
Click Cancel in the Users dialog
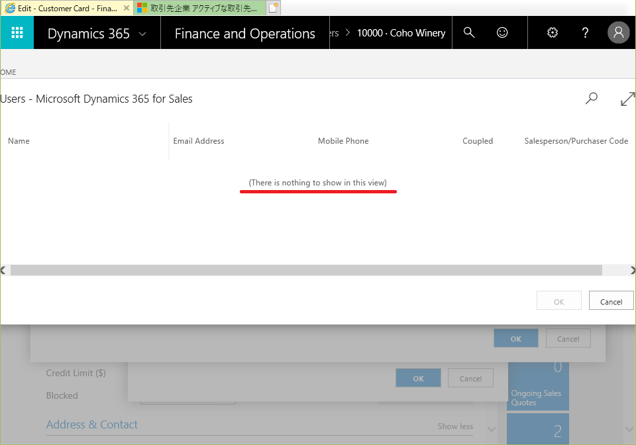click(x=611, y=302)
